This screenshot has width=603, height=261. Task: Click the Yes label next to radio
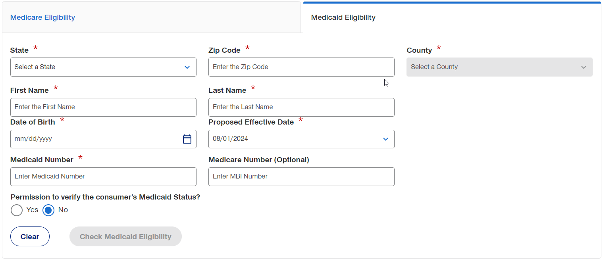(x=32, y=210)
